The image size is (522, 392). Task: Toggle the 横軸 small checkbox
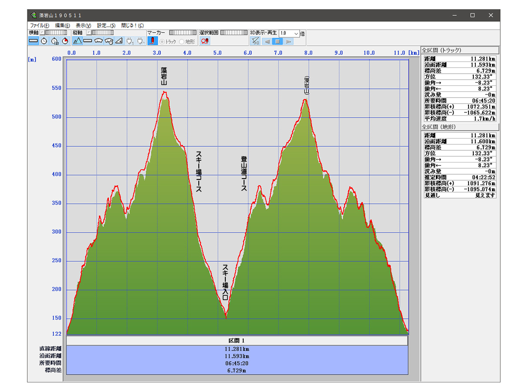[43, 33]
